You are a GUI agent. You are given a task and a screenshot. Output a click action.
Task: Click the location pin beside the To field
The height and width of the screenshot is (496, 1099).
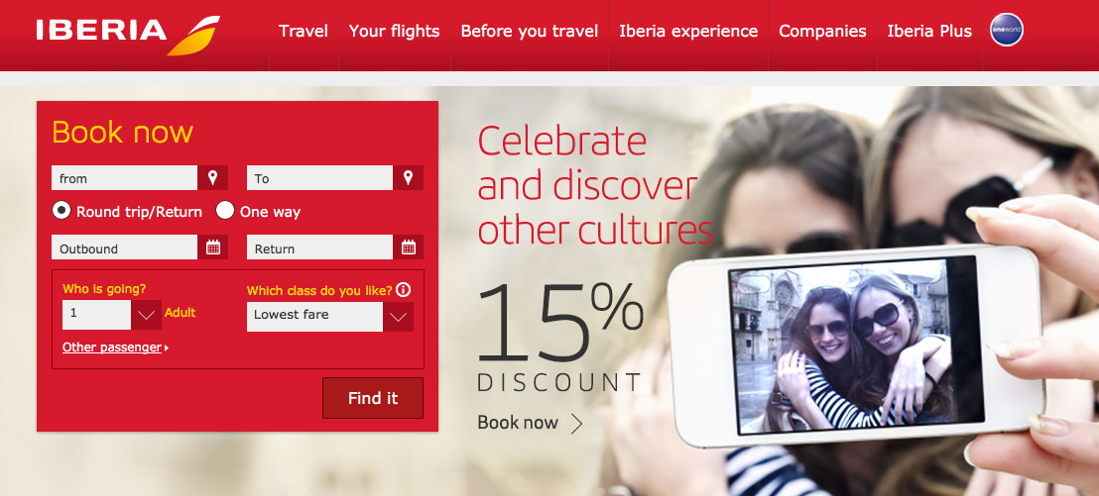point(408,177)
